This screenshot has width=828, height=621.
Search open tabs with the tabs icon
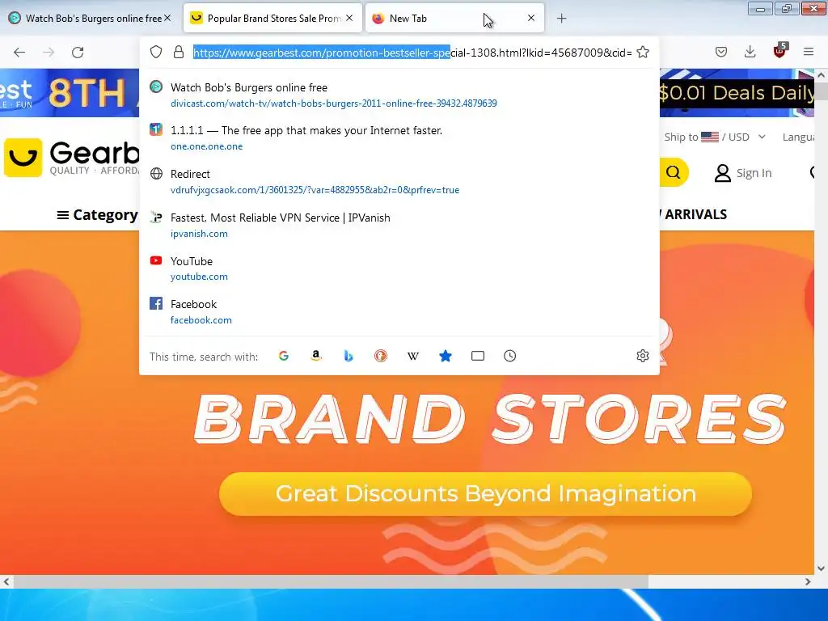point(477,356)
